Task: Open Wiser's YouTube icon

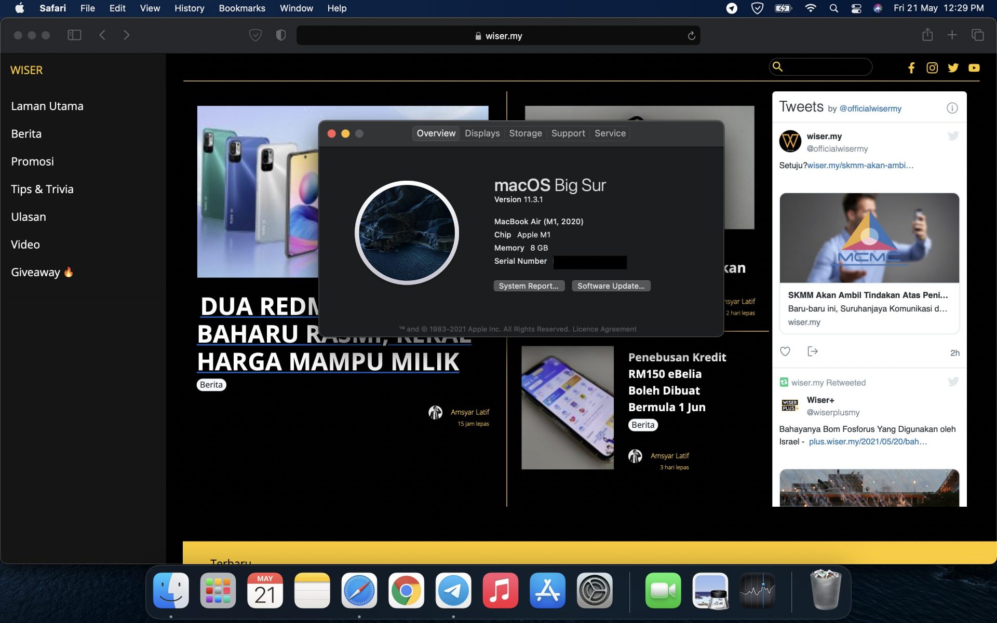Action: point(974,68)
